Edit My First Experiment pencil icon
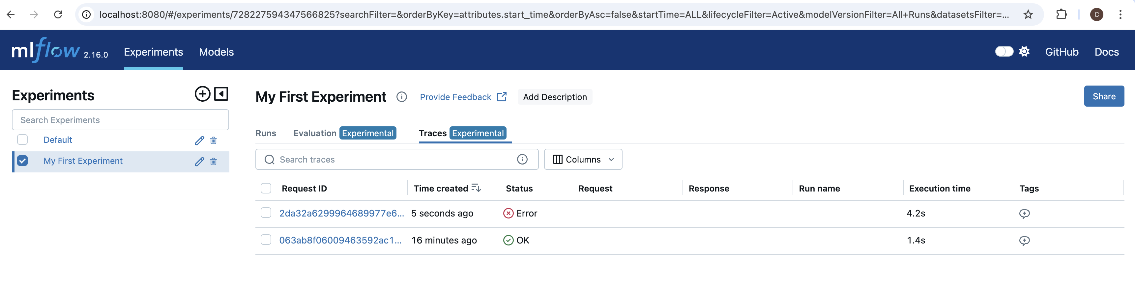 pyautogui.click(x=200, y=161)
